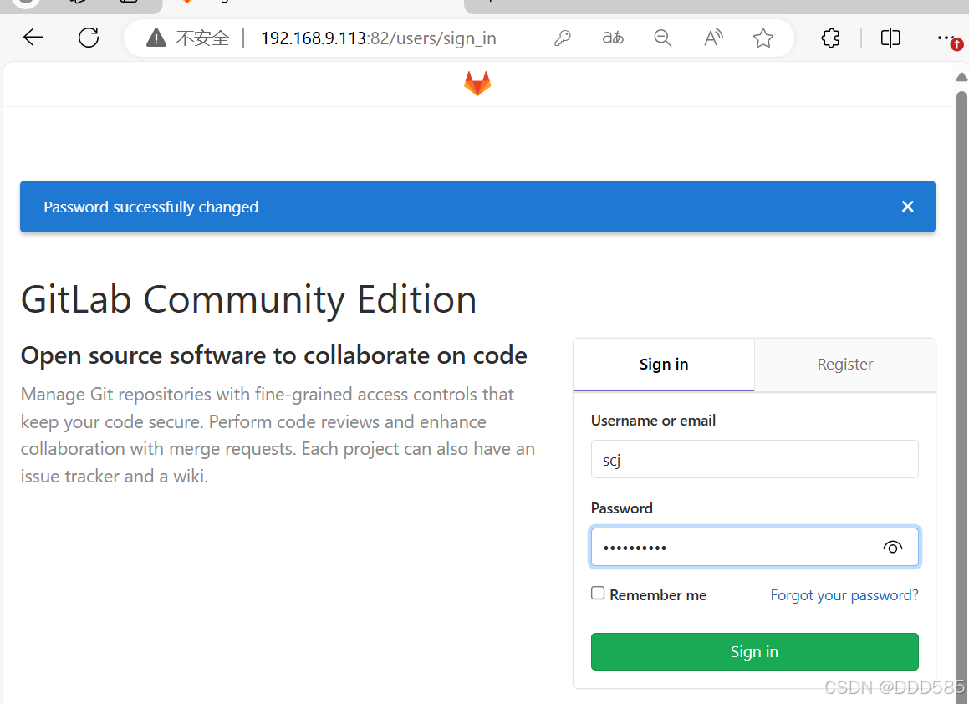This screenshot has height=704, width=969.
Task: Add page to favorites with star icon
Action: click(x=763, y=38)
